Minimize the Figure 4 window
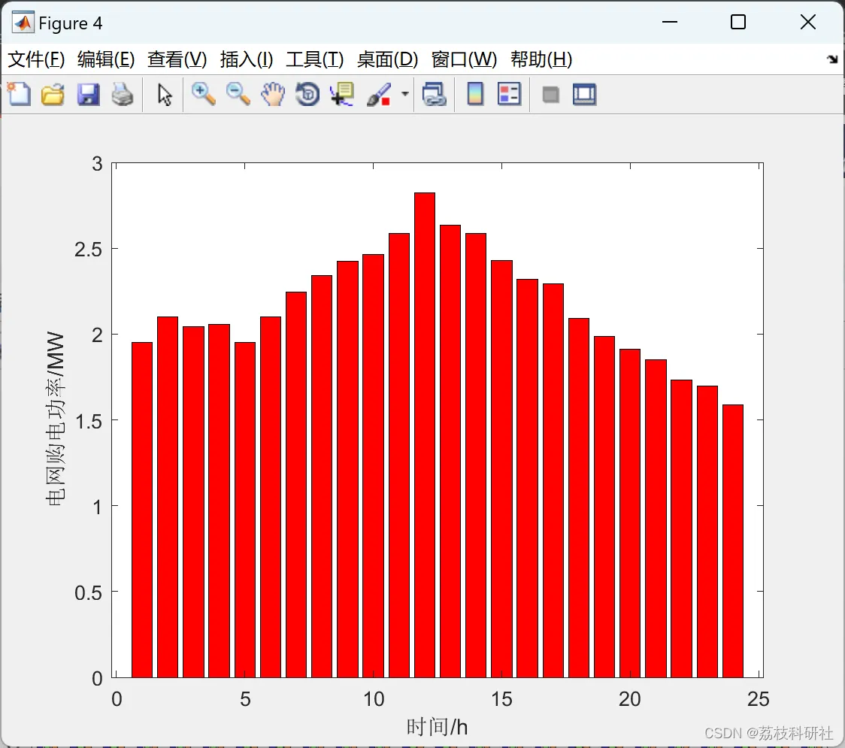Viewport: 845px width, 748px height. coord(669,22)
